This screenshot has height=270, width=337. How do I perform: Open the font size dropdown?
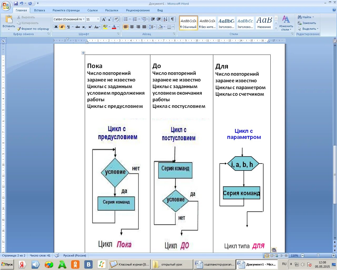click(98, 19)
